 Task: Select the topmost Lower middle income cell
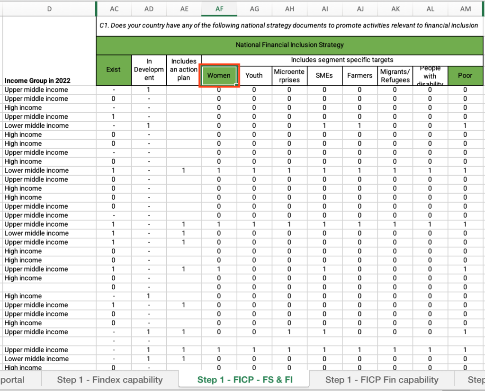pyautogui.click(x=49, y=126)
